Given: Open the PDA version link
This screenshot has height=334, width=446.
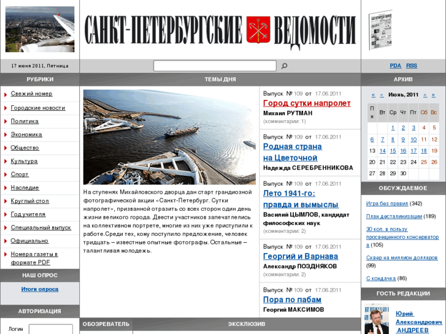Looking at the screenshot, I should [395, 66].
